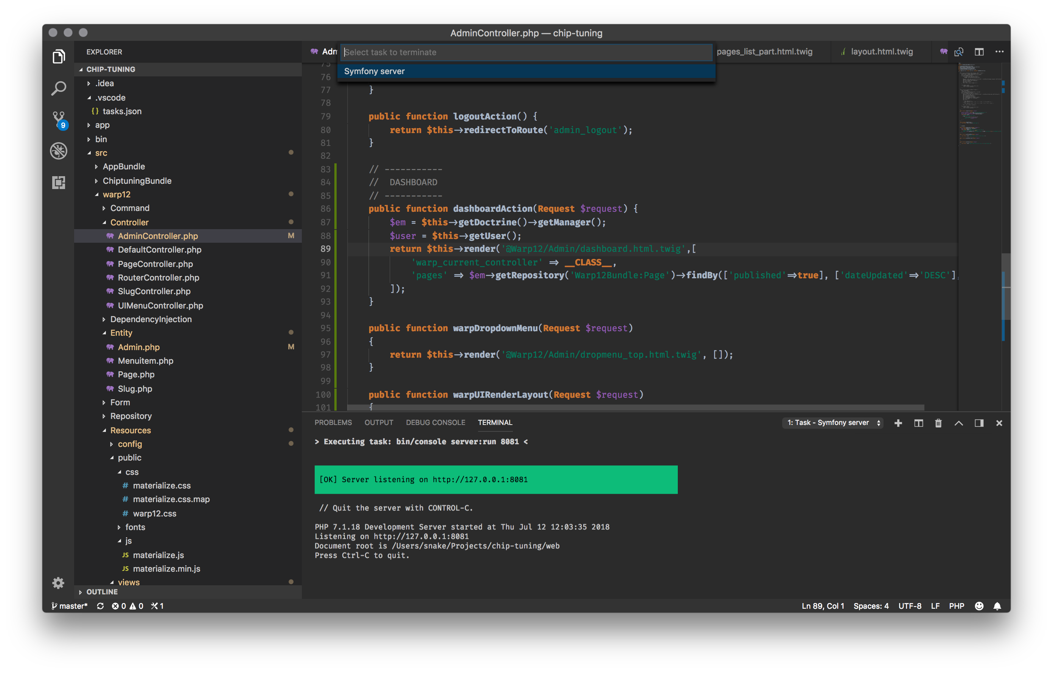Move panel to the right side
The width and height of the screenshot is (1053, 673).
979,423
